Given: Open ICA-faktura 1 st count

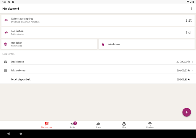Looking at the screenshot, I should click(x=188, y=33).
